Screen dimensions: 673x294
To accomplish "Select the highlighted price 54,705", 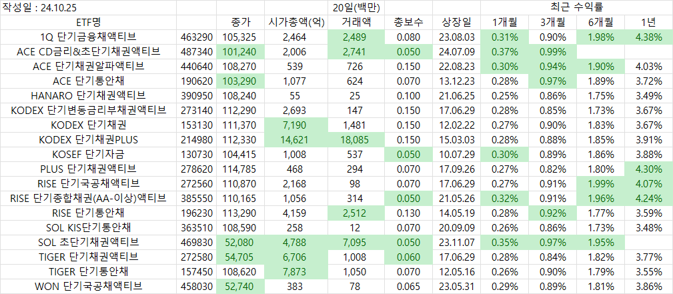I will coord(240,257).
